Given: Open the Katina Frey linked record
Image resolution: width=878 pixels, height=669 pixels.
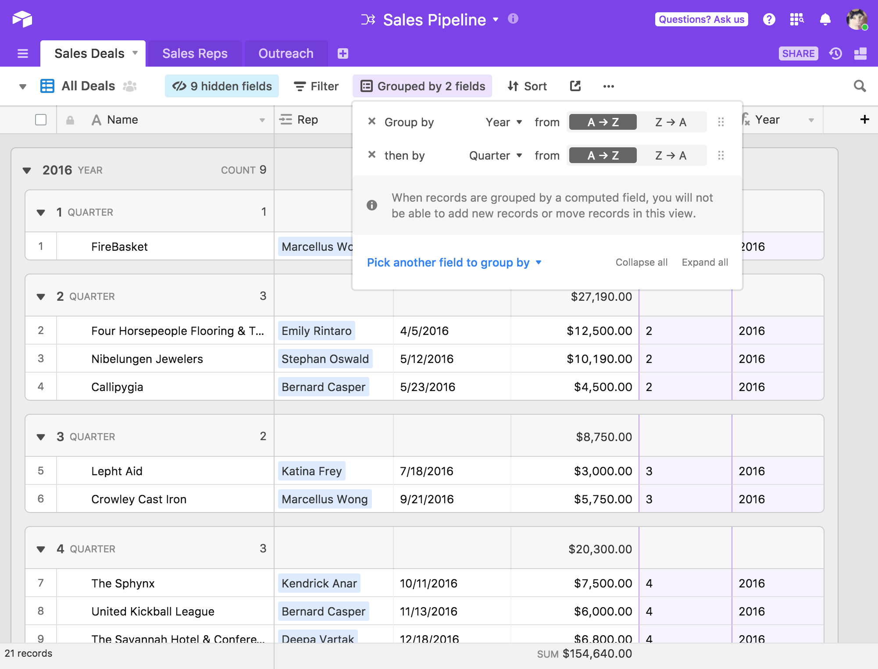Looking at the screenshot, I should coord(311,471).
